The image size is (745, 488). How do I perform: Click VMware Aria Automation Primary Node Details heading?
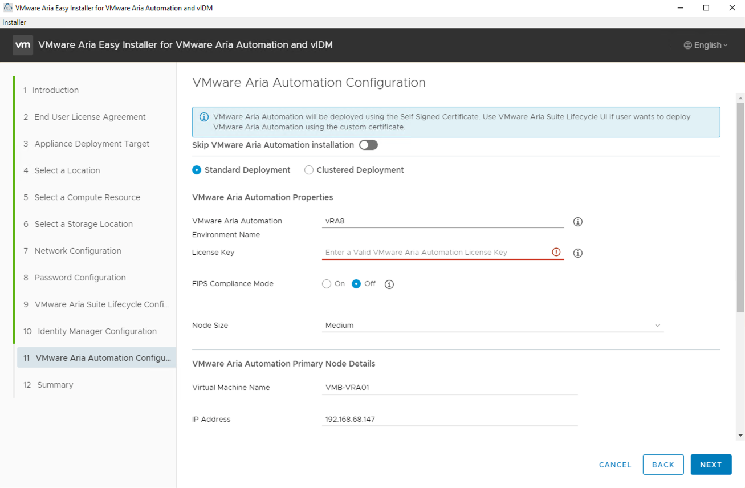tap(284, 364)
